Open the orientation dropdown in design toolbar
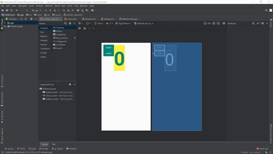This screenshot has height=154, width=273. tap(88, 24)
